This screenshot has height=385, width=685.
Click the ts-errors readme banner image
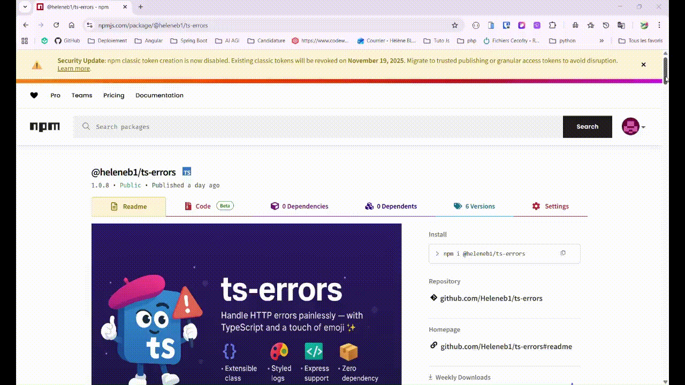(246, 304)
